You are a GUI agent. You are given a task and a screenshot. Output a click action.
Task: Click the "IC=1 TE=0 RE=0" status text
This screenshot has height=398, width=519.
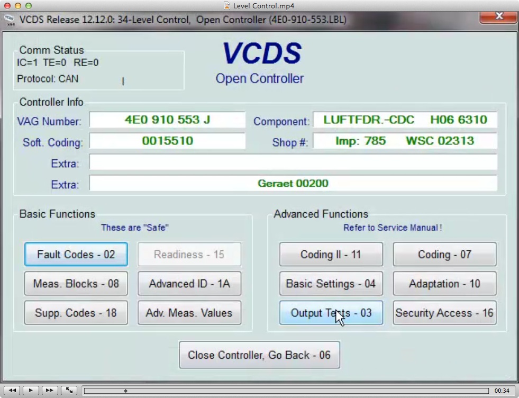(58, 62)
